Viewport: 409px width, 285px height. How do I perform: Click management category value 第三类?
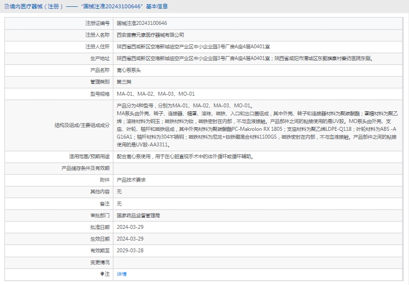click(124, 82)
